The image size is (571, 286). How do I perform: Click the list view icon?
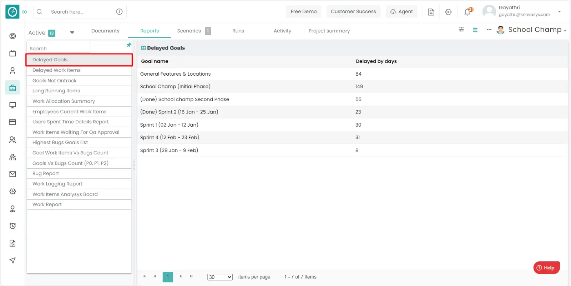(x=475, y=30)
